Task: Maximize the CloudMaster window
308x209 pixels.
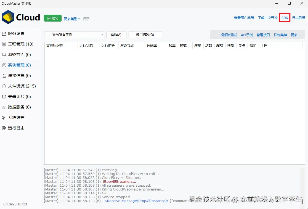Action: tap(289, 3)
